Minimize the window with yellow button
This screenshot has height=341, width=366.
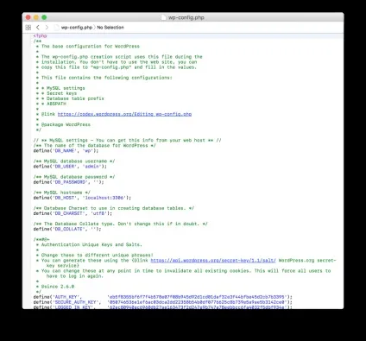tap(36, 17)
